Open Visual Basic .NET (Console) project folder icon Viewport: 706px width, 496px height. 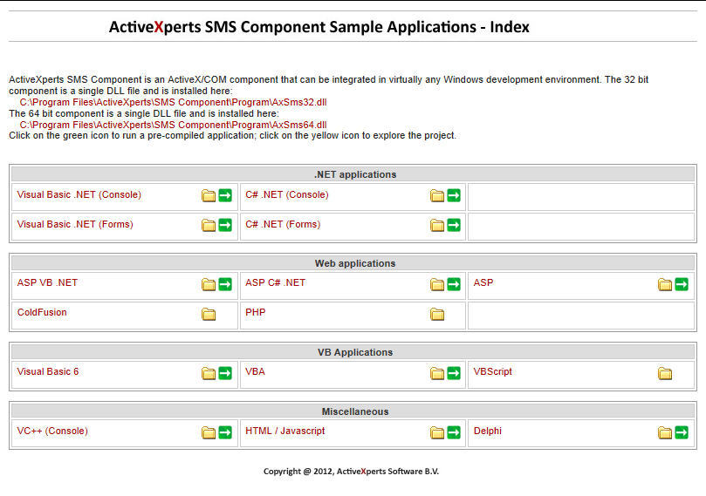click(209, 195)
